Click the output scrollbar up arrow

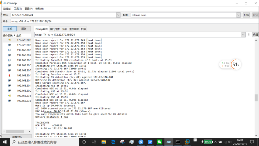point(256,40)
